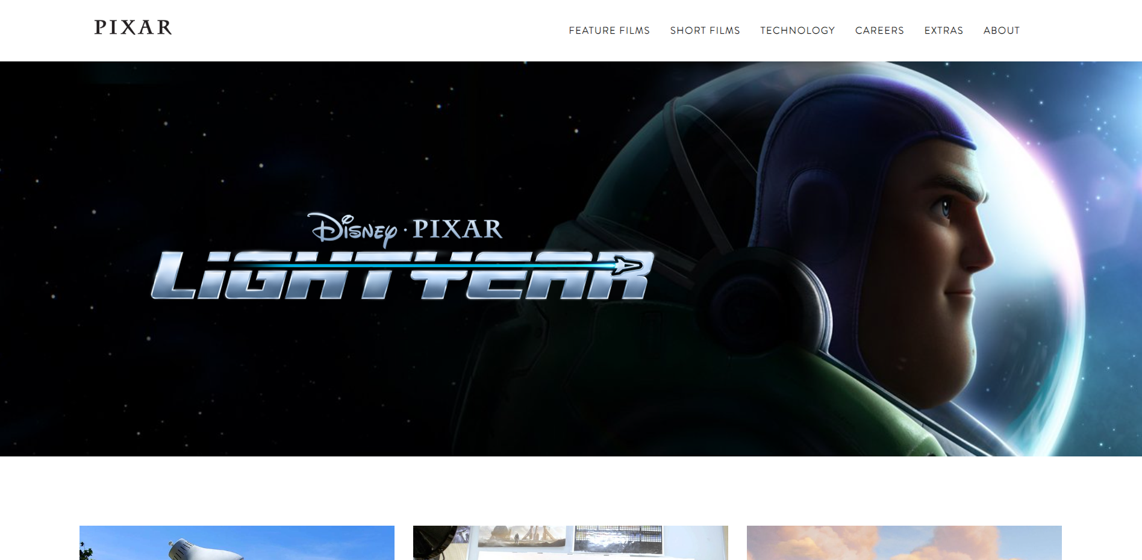Click the PIXAR wordmark logo
Viewport: 1142px width, 560px height.
133,28
